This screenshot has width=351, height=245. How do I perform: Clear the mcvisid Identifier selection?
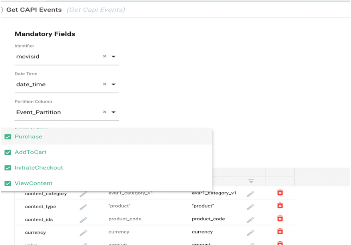(104, 57)
